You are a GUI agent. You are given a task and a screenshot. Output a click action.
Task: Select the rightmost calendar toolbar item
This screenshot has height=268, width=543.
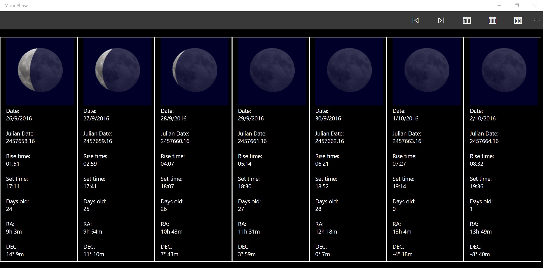pyautogui.click(x=518, y=20)
